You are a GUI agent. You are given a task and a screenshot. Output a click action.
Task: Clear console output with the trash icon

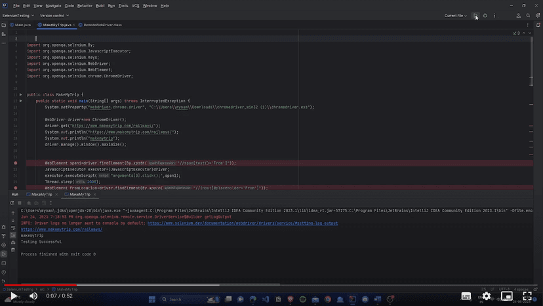(13, 250)
